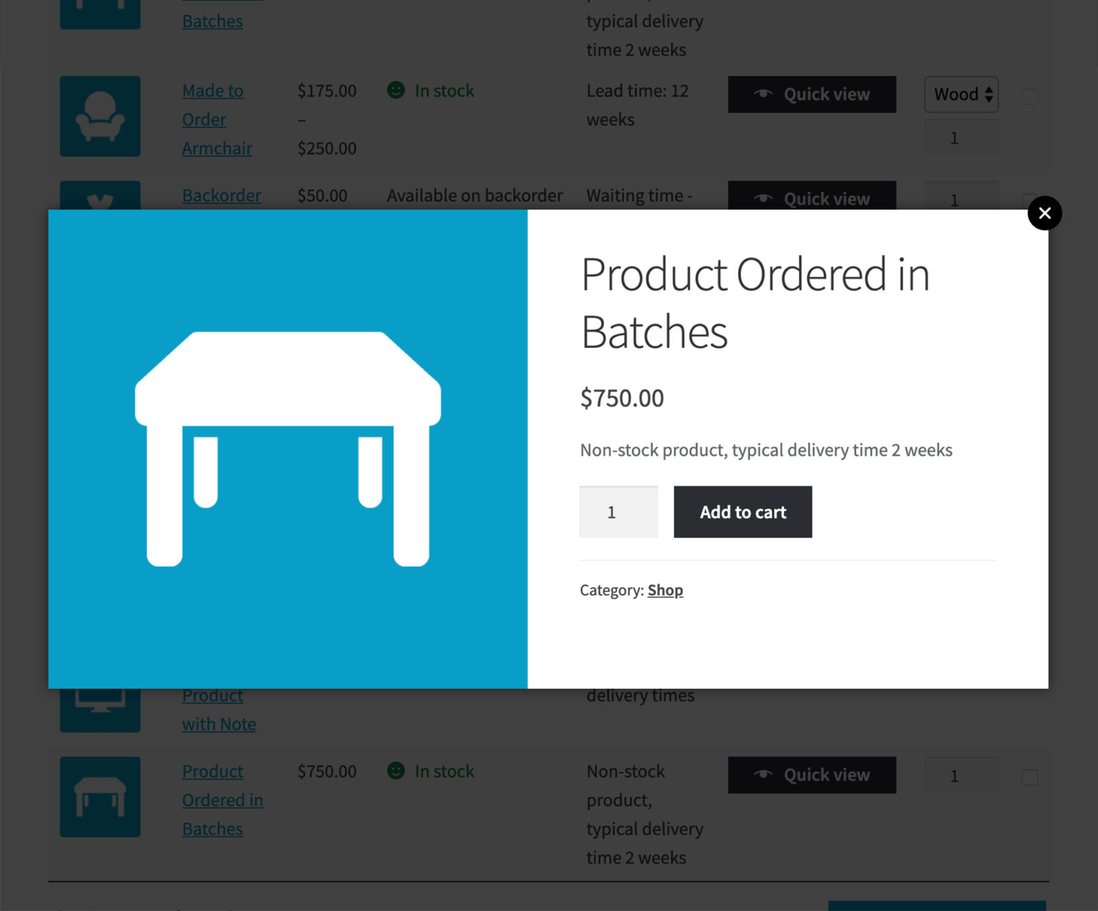Tick the checkbox for Product Ordered in Batches
This screenshot has width=1098, height=911.
1030,777
